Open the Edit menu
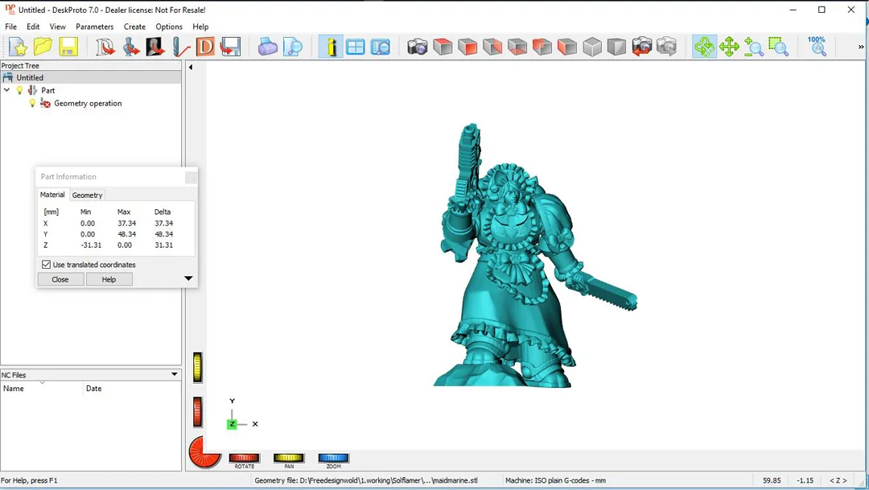 coord(33,27)
